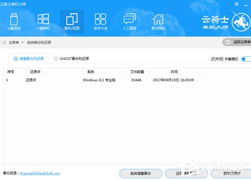Screen dimensions: 251x180
Task: Switch to GHOST备份和还原 tab
Action: coord(72,59)
